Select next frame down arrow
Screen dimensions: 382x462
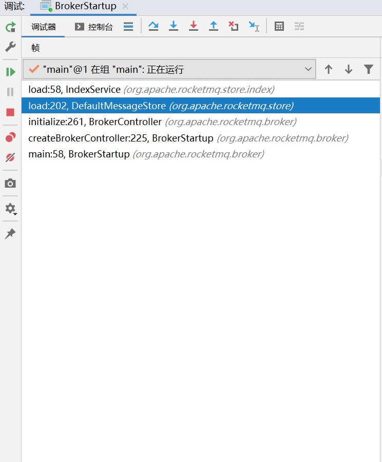tap(349, 69)
